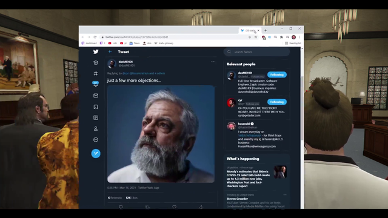Open dasMEHDI in Relevant people

[245, 73]
